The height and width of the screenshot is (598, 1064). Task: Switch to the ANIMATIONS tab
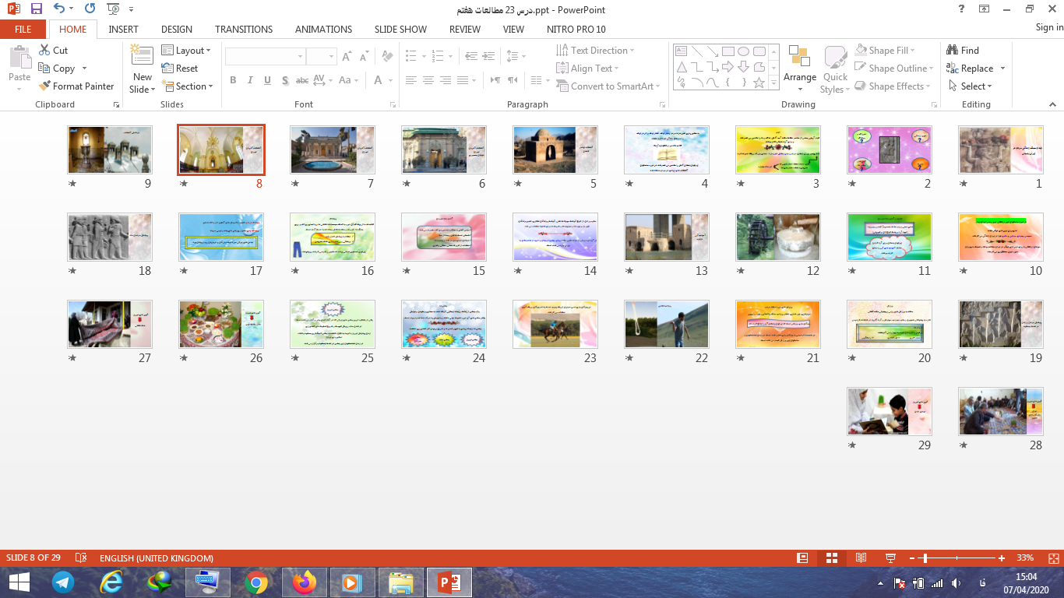(323, 29)
